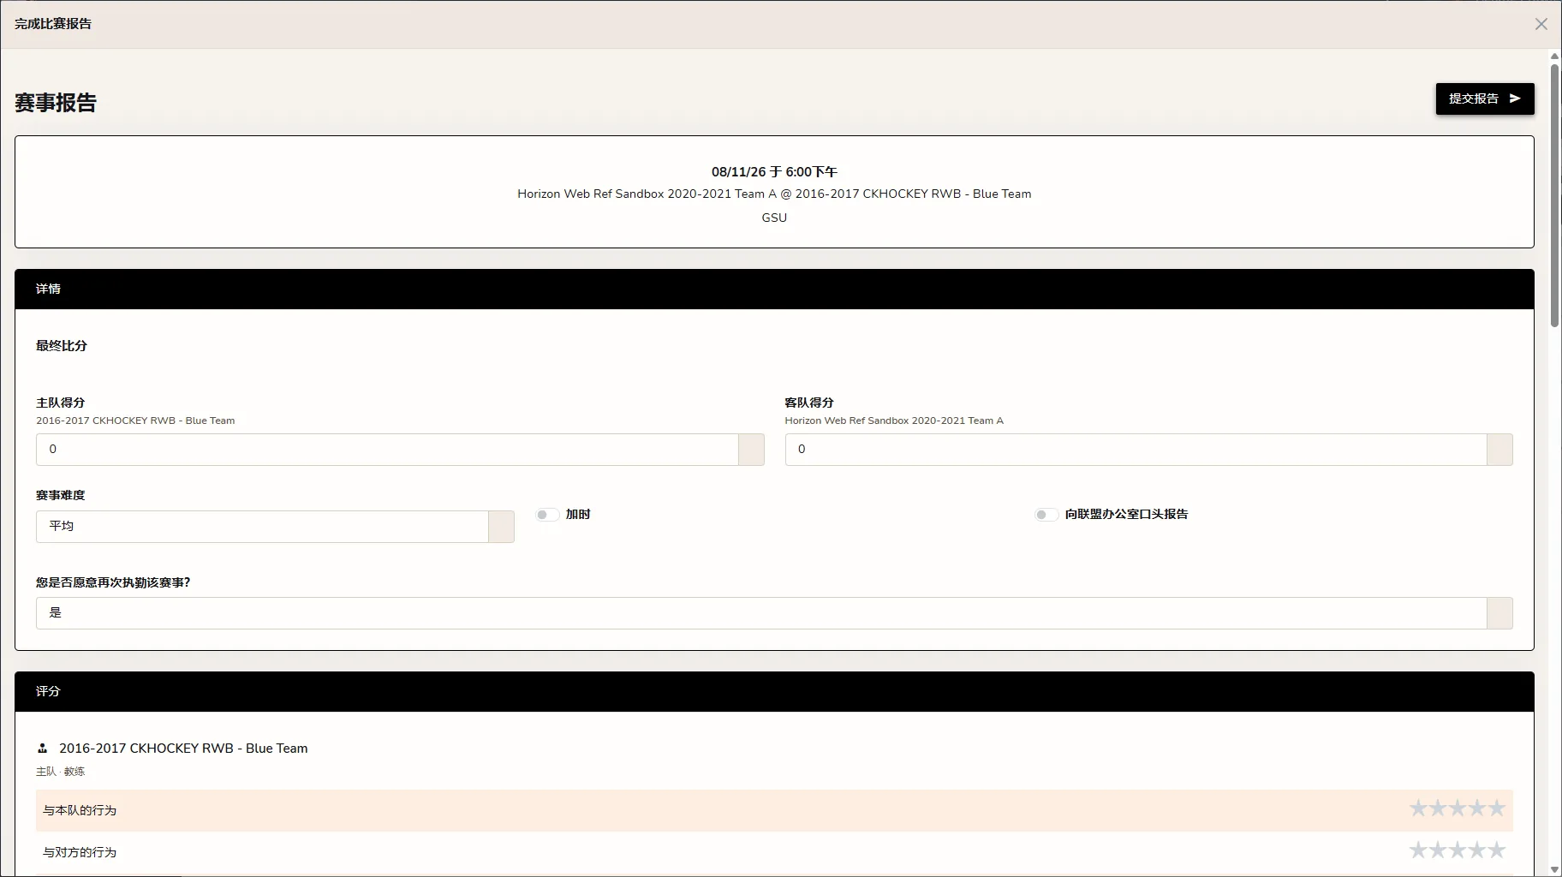Give 与对方的行为 a four-star rating
This screenshot has height=877, width=1562.
click(x=1477, y=850)
